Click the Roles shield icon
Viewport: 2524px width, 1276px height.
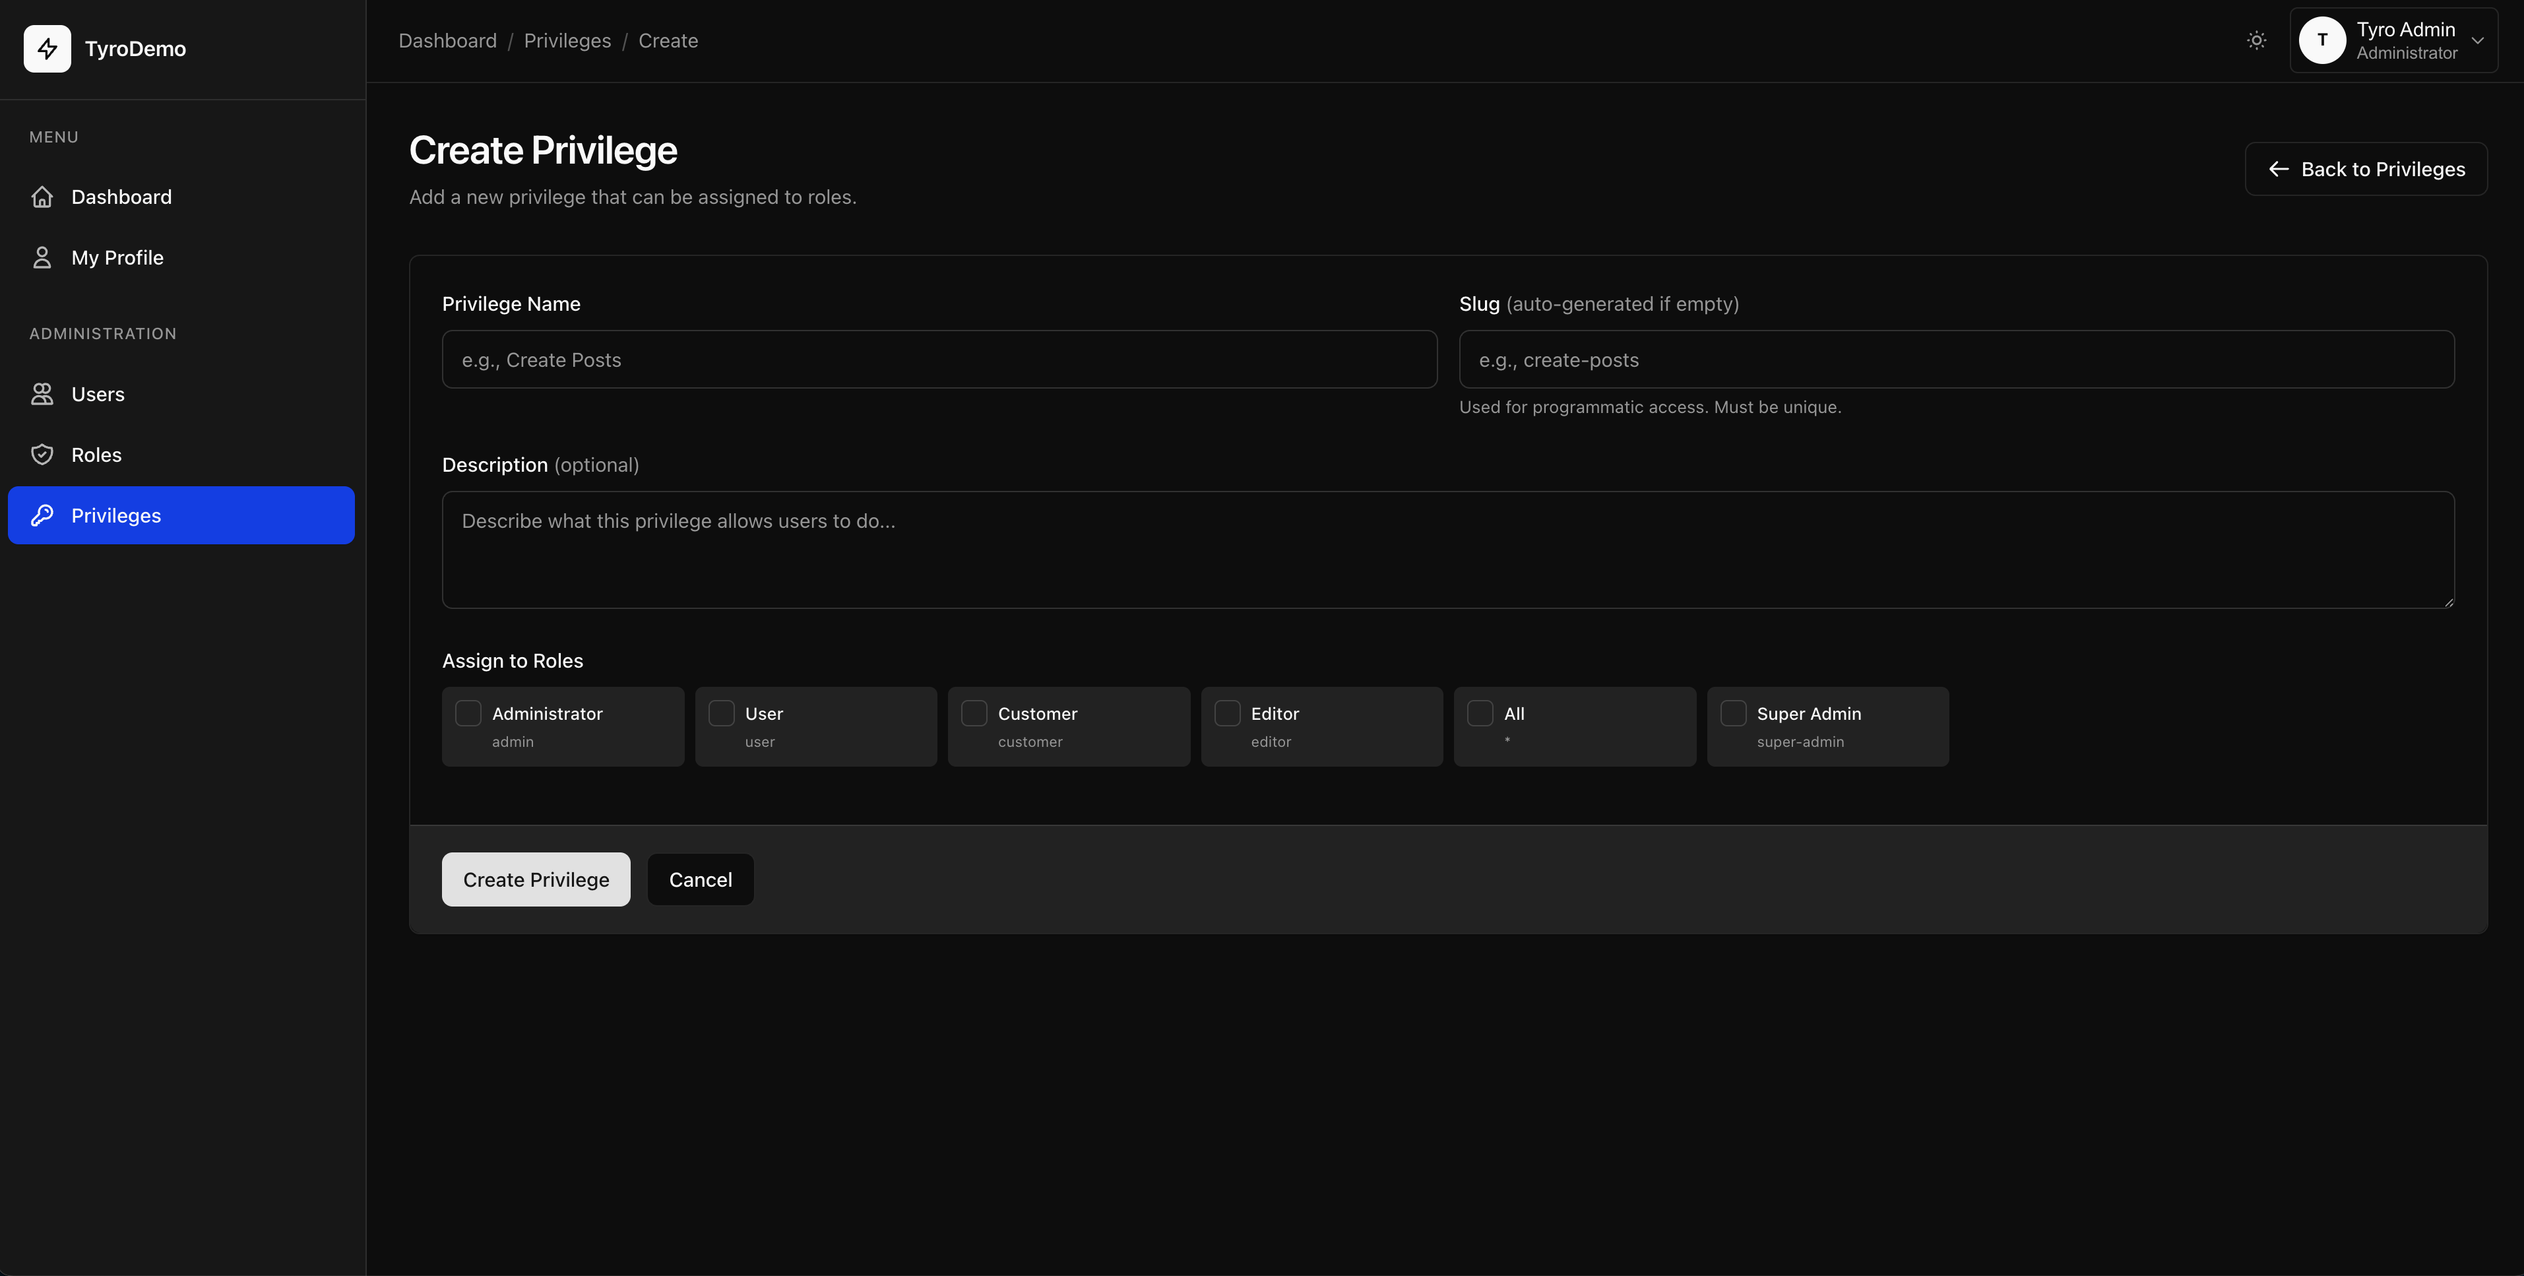[x=42, y=455]
